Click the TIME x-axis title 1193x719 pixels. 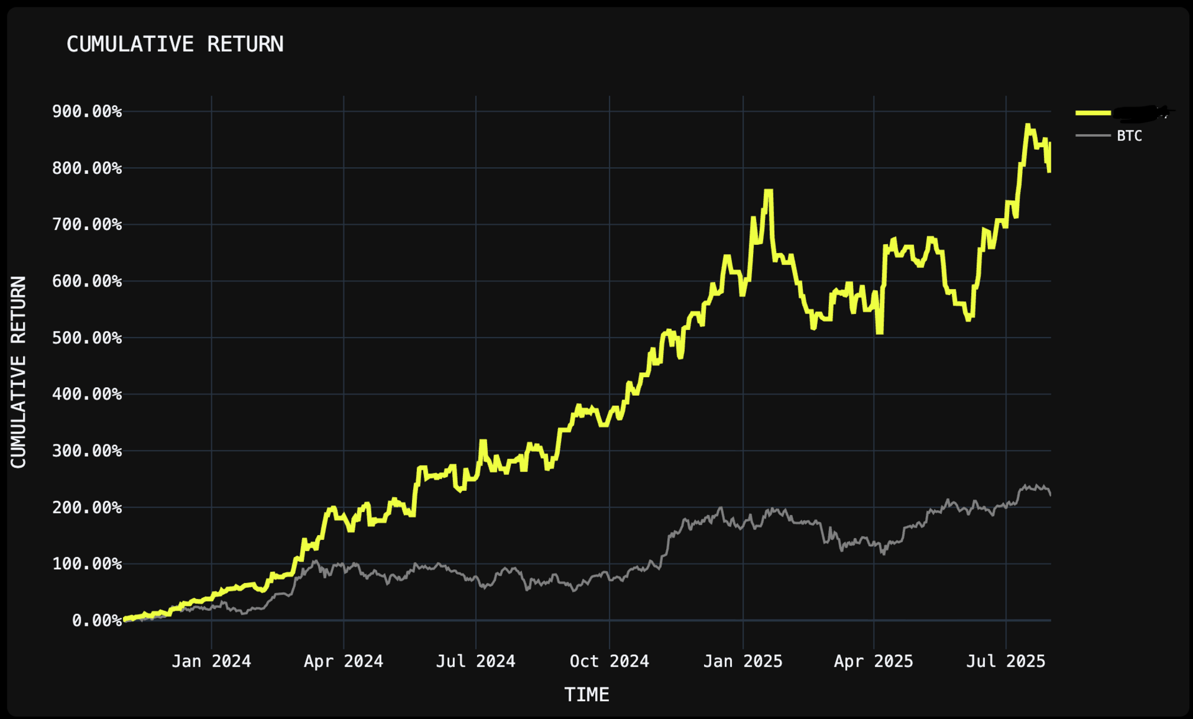[587, 695]
